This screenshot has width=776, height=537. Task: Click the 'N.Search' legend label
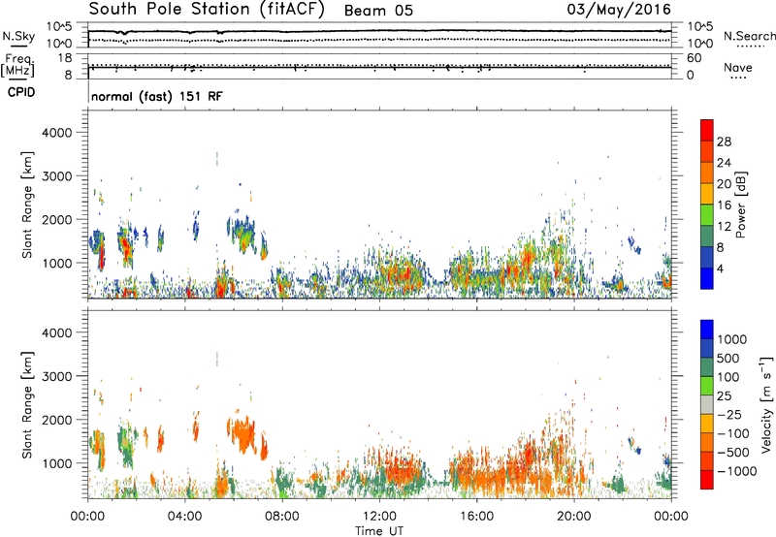point(749,36)
